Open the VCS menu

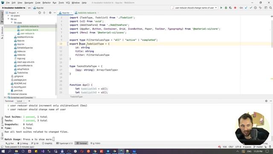pos(68,3)
